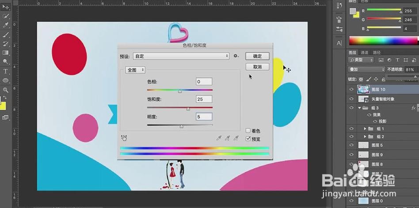This screenshot has width=419, height=208.
Task: Click the 色相 hue slider handle
Action: pos(180,91)
